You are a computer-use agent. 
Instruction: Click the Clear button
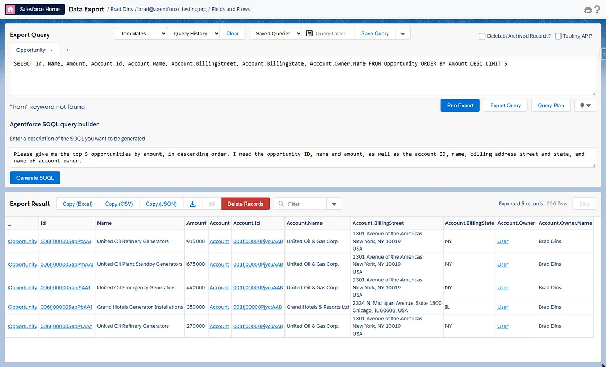pos(232,33)
